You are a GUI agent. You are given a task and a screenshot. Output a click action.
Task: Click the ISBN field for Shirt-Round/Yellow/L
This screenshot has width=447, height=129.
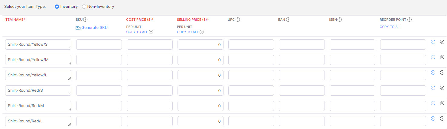pos(352,75)
